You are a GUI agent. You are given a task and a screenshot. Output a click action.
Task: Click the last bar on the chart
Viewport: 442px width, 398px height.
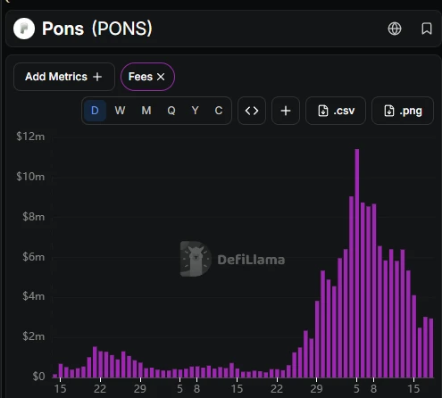431,348
